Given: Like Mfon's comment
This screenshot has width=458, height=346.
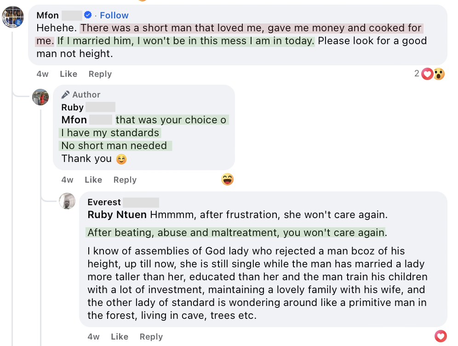Looking at the screenshot, I should 68,74.
